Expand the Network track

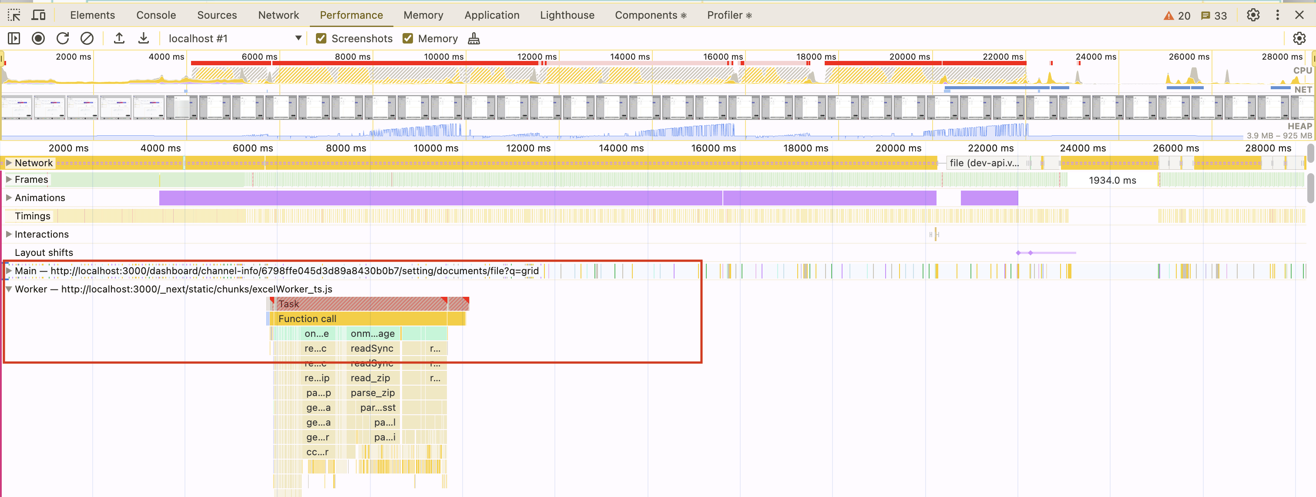(x=9, y=163)
